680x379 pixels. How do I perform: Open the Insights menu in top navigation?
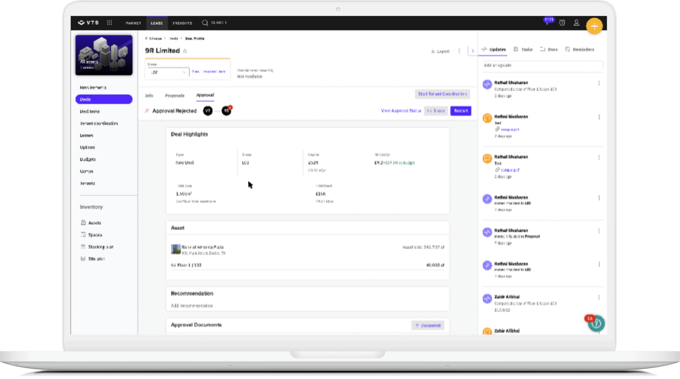click(x=182, y=23)
